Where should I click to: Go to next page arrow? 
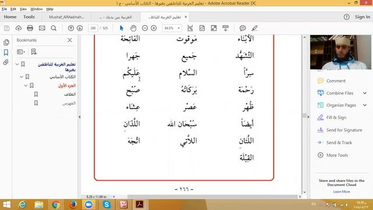pos(80,28)
